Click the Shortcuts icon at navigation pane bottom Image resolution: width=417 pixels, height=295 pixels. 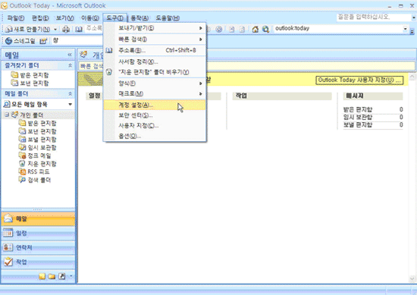tap(61, 276)
